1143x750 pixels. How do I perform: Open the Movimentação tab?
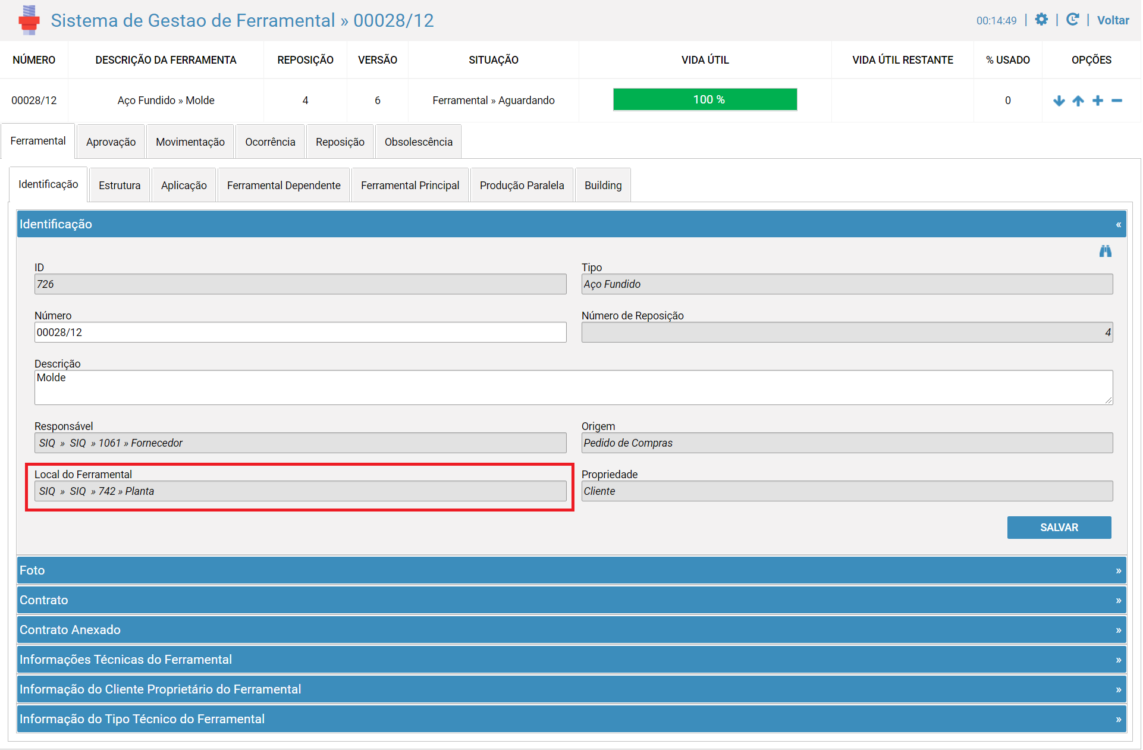click(190, 142)
